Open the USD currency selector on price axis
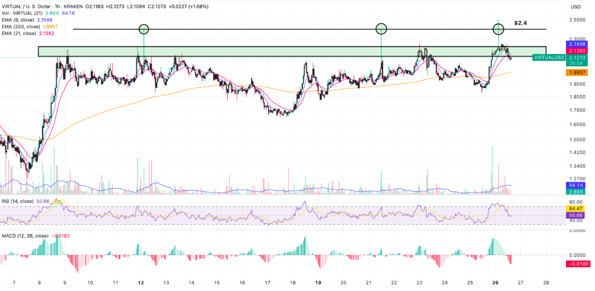 coord(575,7)
